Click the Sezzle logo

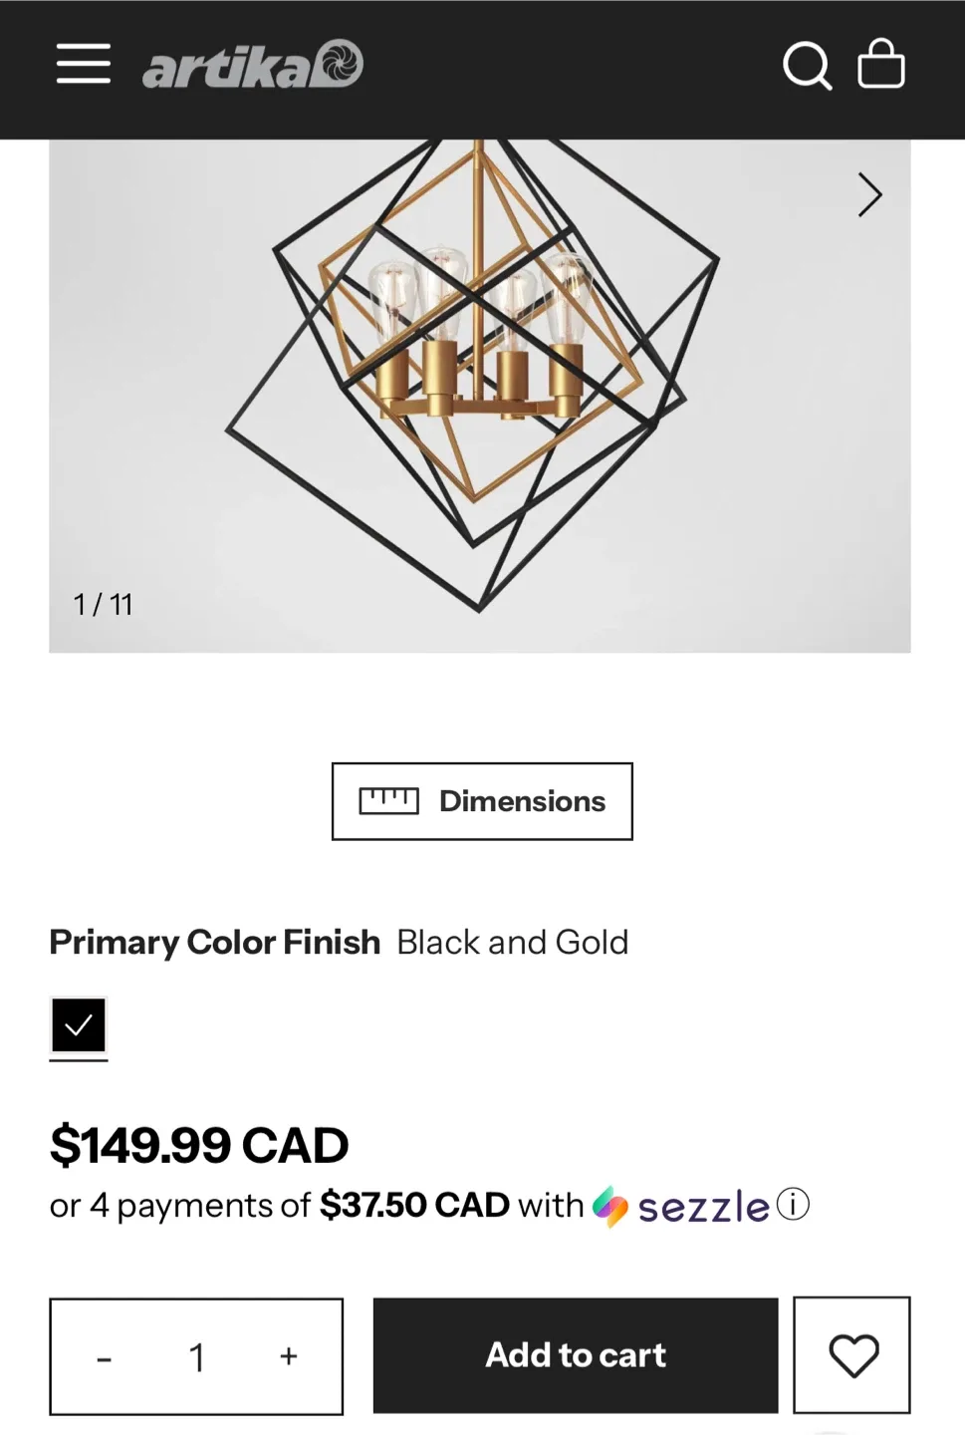click(x=682, y=1207)
